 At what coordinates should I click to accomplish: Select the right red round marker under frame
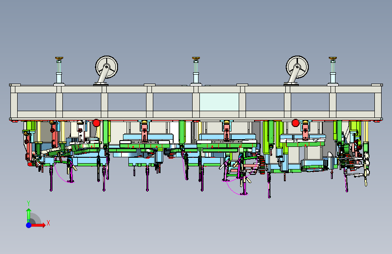pyautogui.click(x=296, y=123)
